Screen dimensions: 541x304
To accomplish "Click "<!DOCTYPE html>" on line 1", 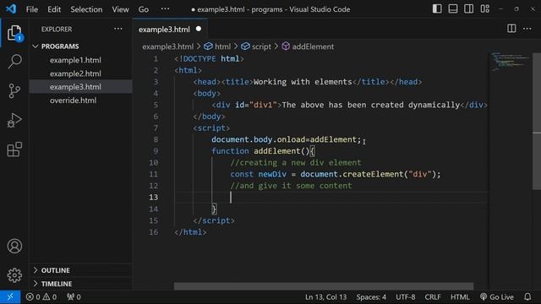I will (x=209, y=58).
